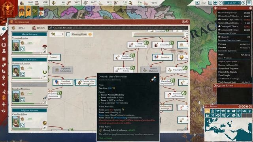Select the Formalized Dependencies invention
The image size is (253, 142).
point(63,82)
